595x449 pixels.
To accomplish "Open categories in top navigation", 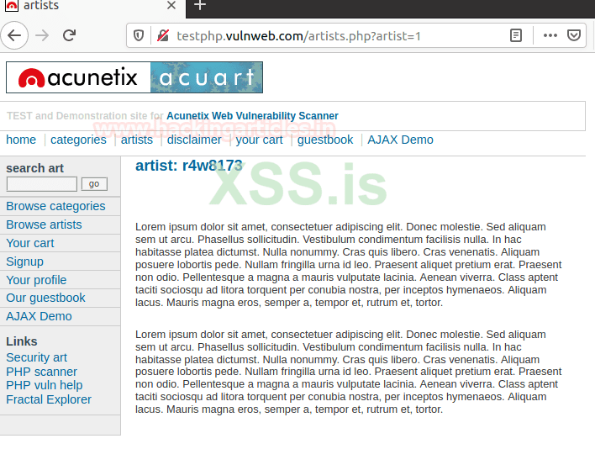I will (x=78, y=140).
